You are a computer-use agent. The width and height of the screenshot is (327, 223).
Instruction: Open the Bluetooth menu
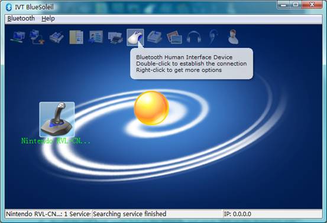tap(21, 18)
